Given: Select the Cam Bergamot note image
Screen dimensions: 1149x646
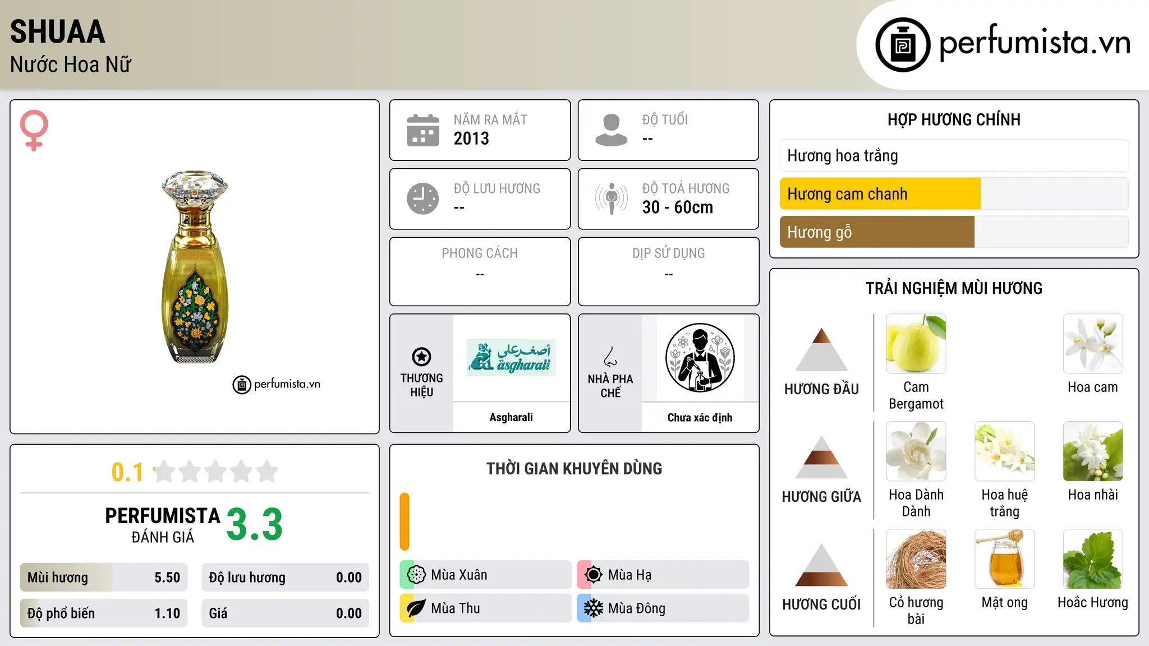Looking at the screenshot, I should 916,344.
